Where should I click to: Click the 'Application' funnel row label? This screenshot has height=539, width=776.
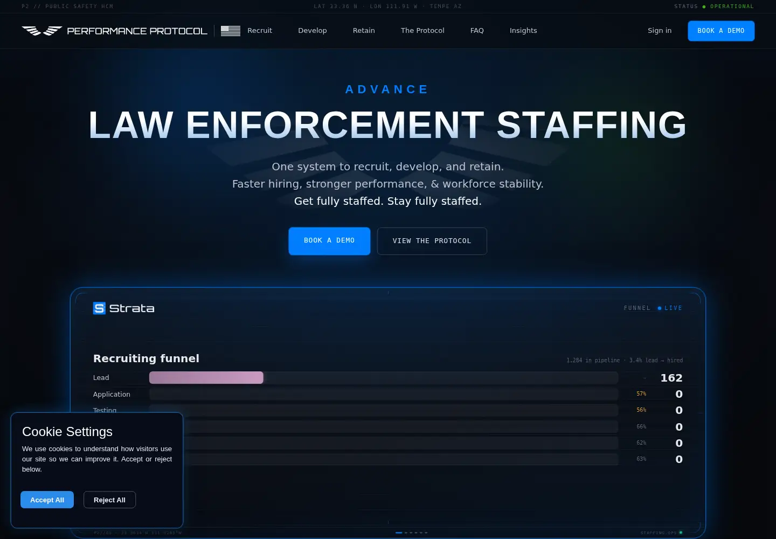pos(112,394)
